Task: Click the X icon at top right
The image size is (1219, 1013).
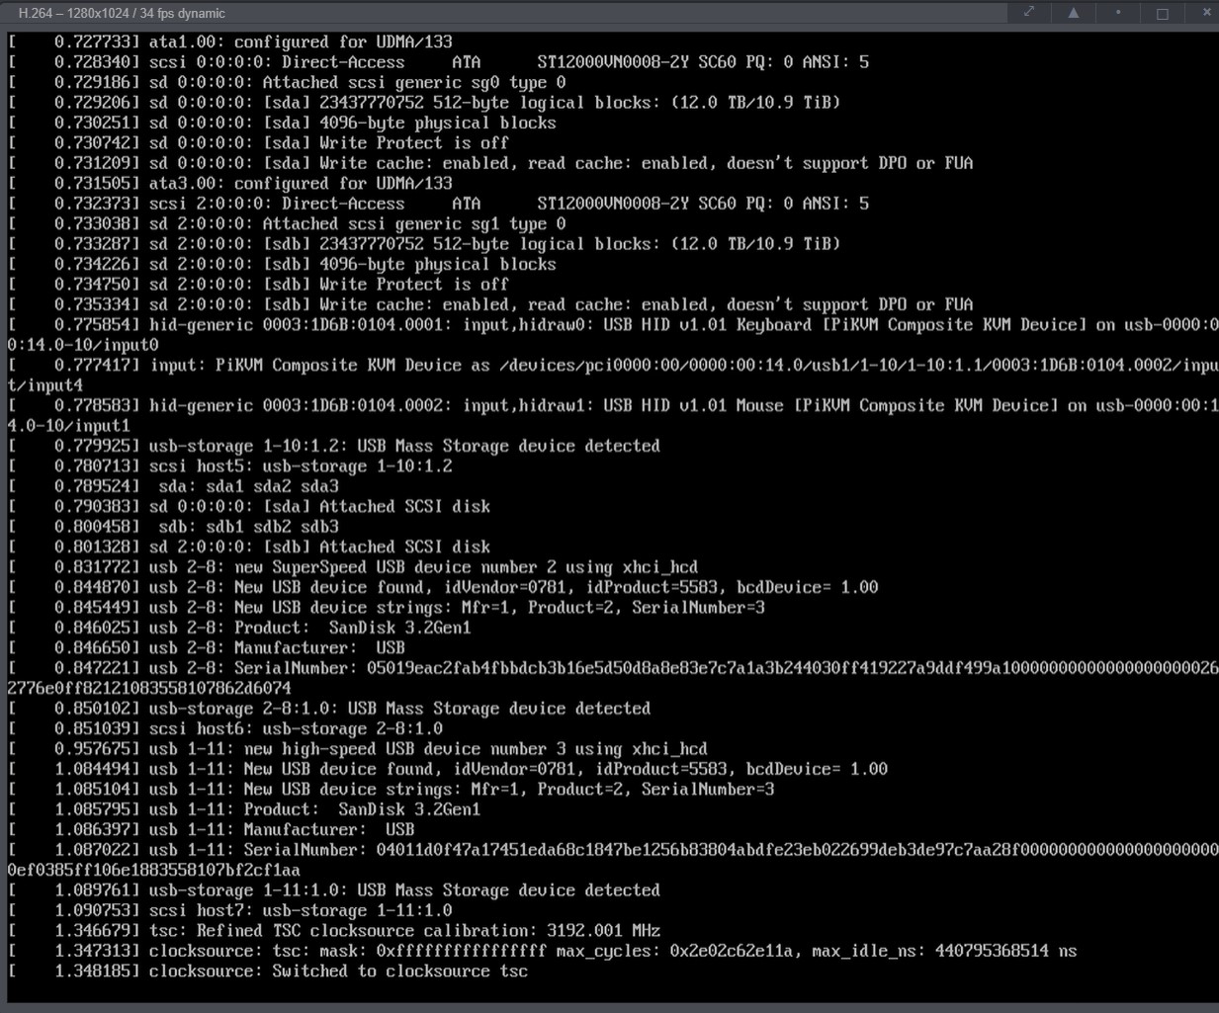Action: coord(1205,13)
